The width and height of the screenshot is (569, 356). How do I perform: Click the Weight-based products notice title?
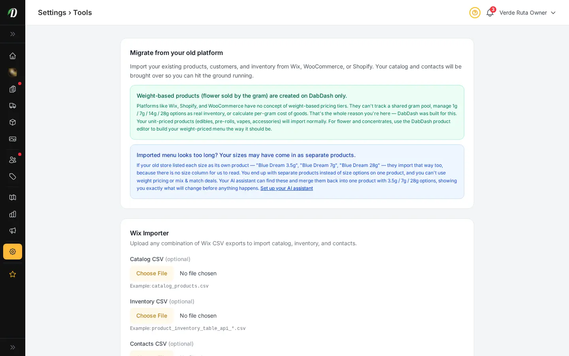pyautogui.click(x=242, y=96)
